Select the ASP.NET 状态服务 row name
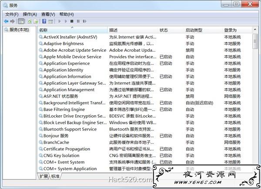This screenshot has height=189, width=261. tap(61, 96)
